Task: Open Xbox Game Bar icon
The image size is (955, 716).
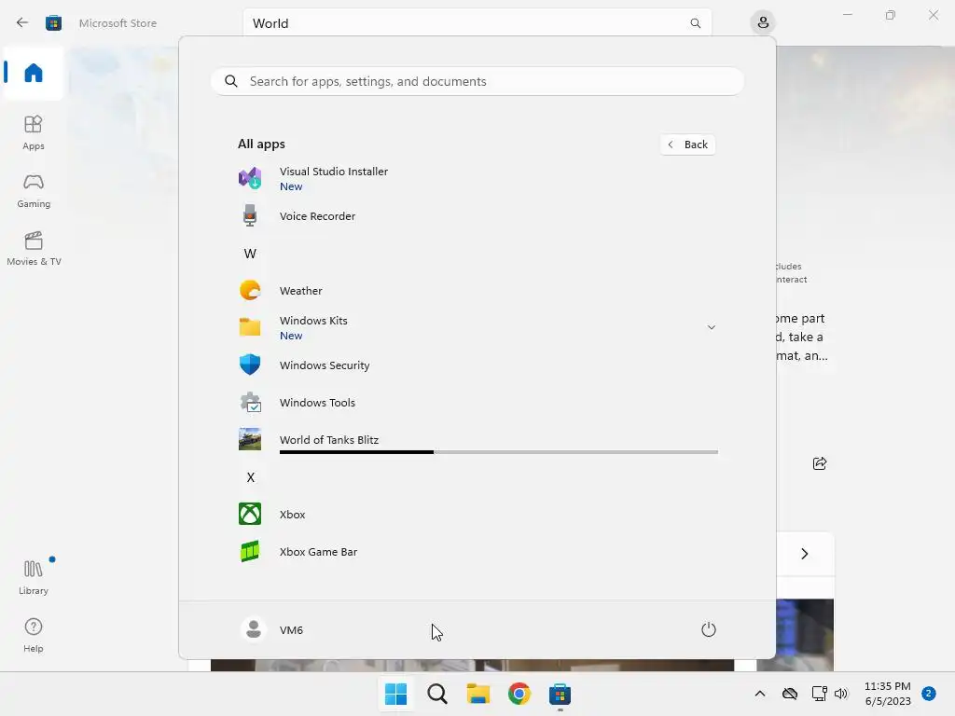Action: click(x=250, y=552)
